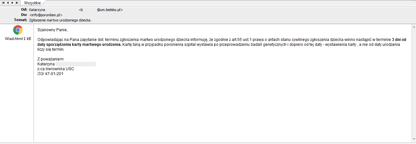Click the 'Z poważaniem' closing line
This screenshot has width=416, height=144.
(50, 59)
